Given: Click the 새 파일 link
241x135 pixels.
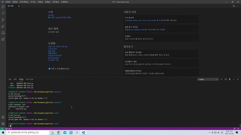Looking at the screenshot, I should [51, 15].
